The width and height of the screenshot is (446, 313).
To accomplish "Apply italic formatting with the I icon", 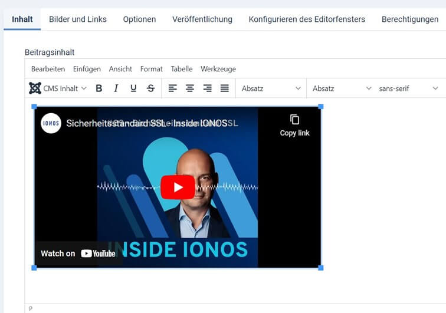I will (x=116, y=88).
